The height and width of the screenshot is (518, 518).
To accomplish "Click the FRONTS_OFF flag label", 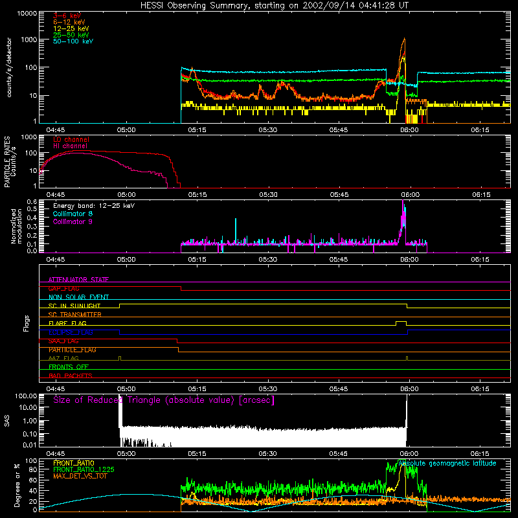I will pyautogui.click(x=69, y=367).
